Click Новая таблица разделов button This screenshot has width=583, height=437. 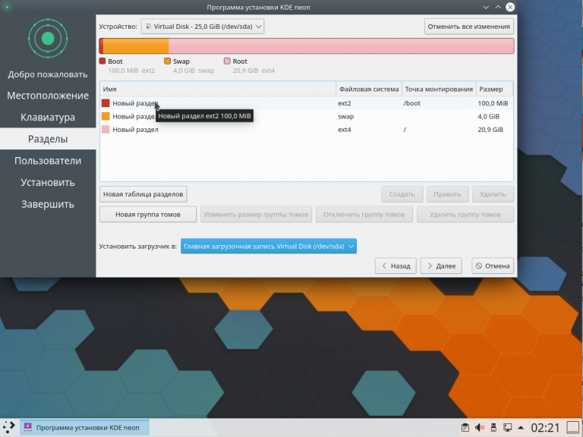(143, 194)
